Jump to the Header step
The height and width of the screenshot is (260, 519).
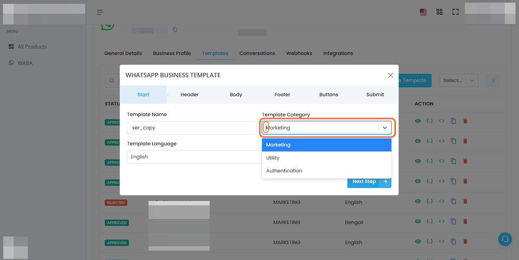click(189, 94)
